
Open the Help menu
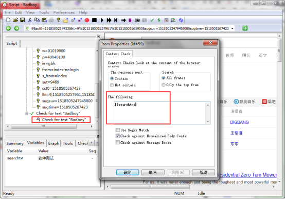(x=83, y=12)
